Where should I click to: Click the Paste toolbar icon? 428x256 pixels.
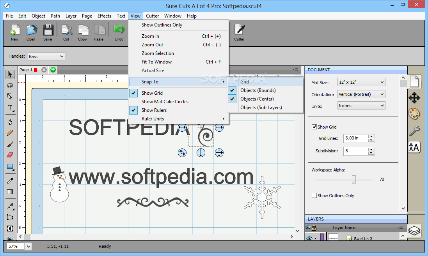pyautogui.click(x=99, y=32)
